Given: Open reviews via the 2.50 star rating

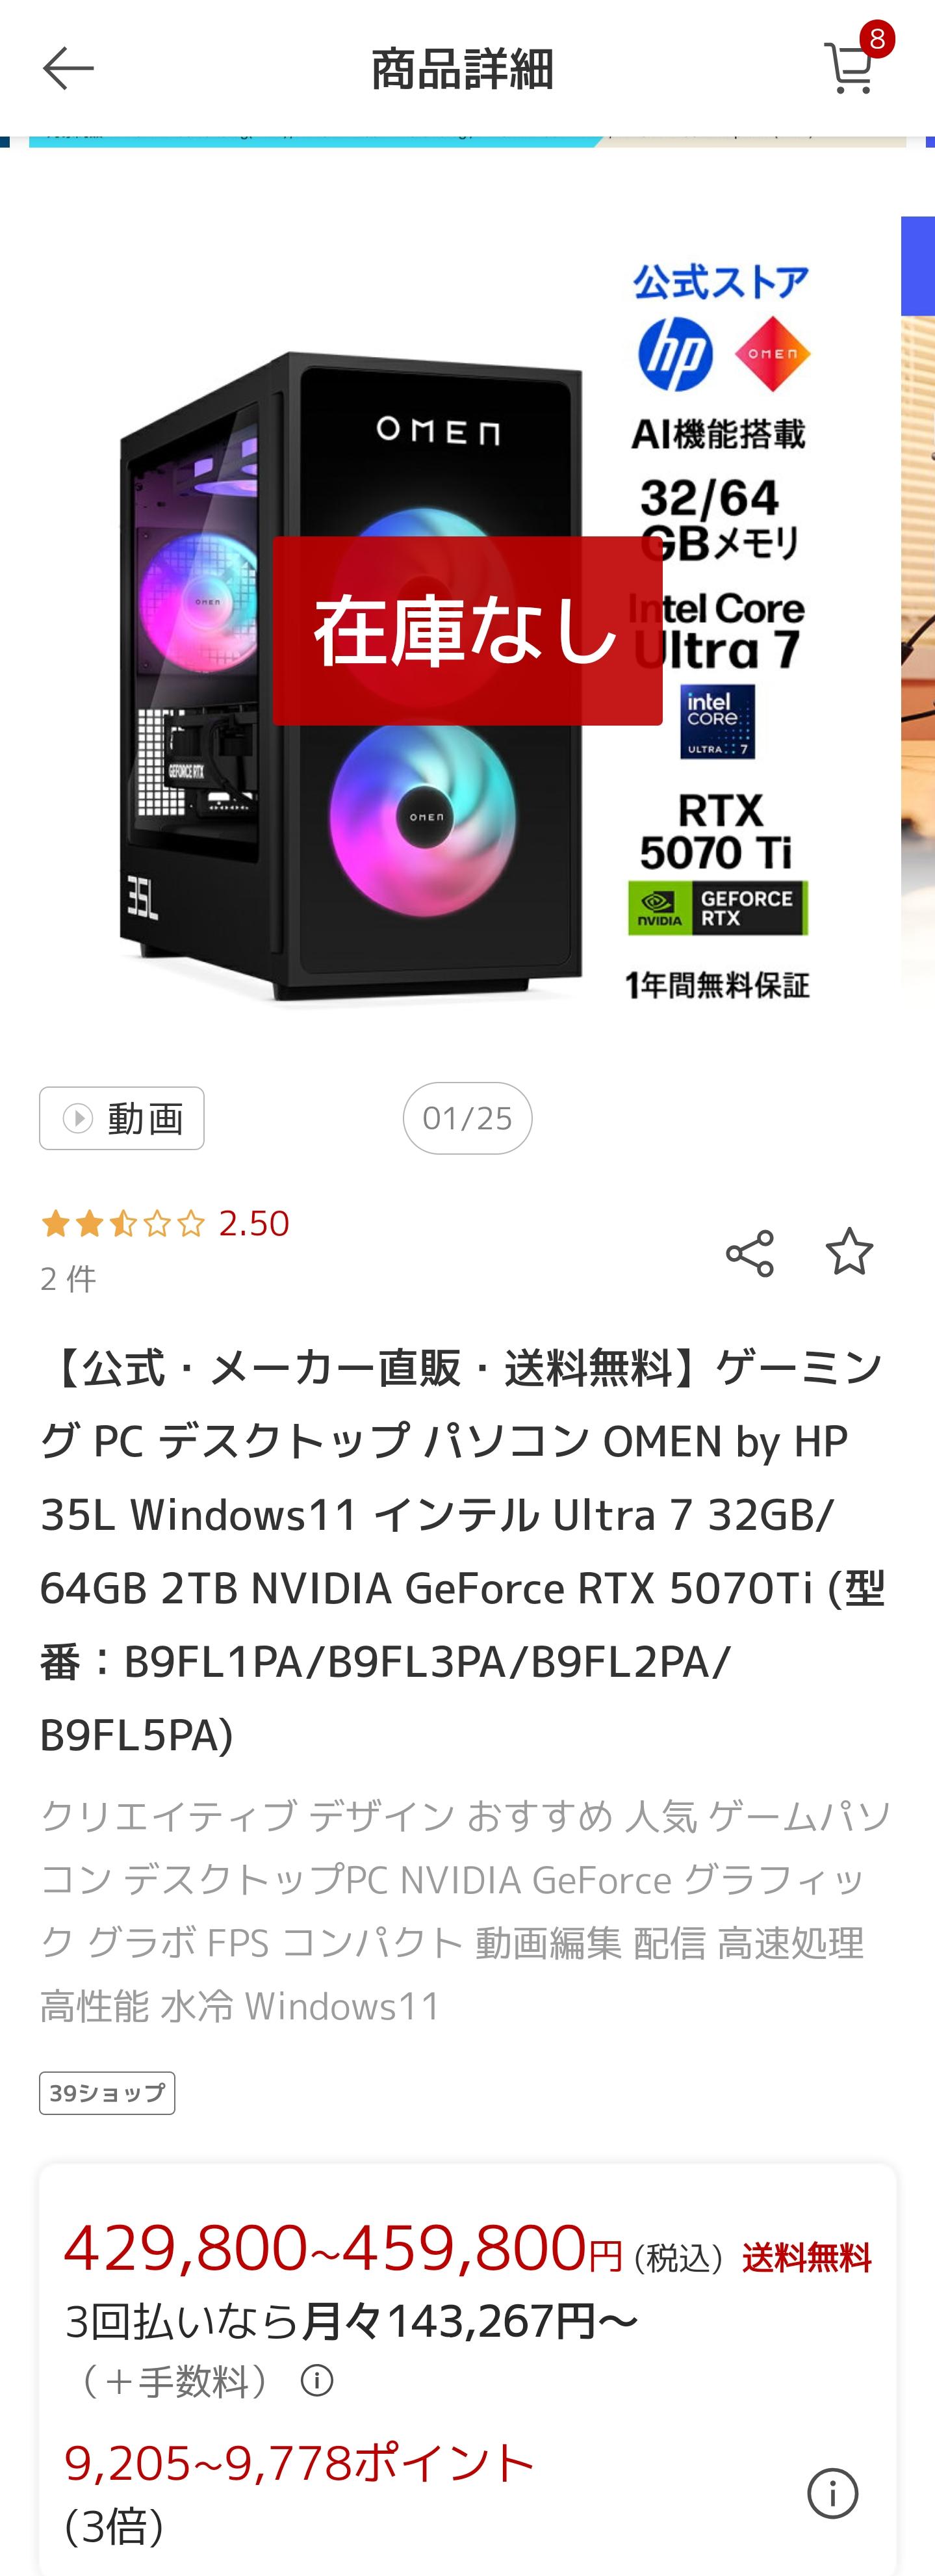Looking at the screenshot, I should [x=165, y=1223].
